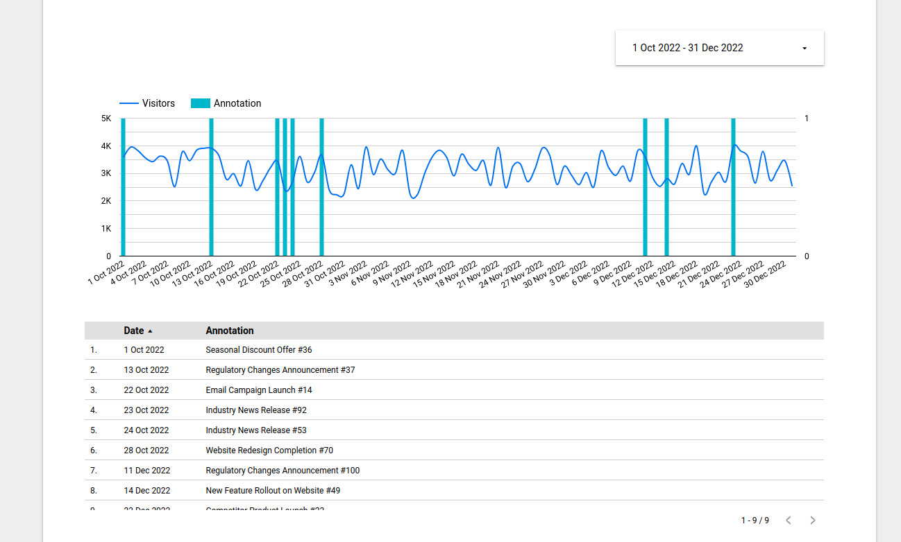Sort table by Annotation column header

click(x=230, y=331)
